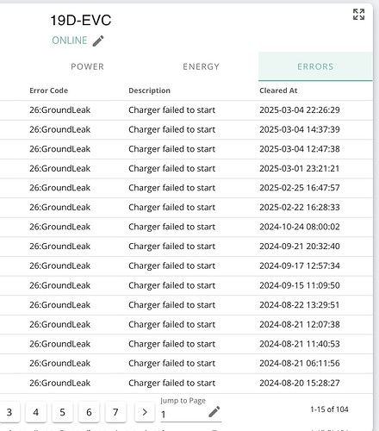This screenshot has width=379, height=431.
Task: Select the error cleared at 2025-03-04 22:26:29
Action: click(x=186, y=110)
